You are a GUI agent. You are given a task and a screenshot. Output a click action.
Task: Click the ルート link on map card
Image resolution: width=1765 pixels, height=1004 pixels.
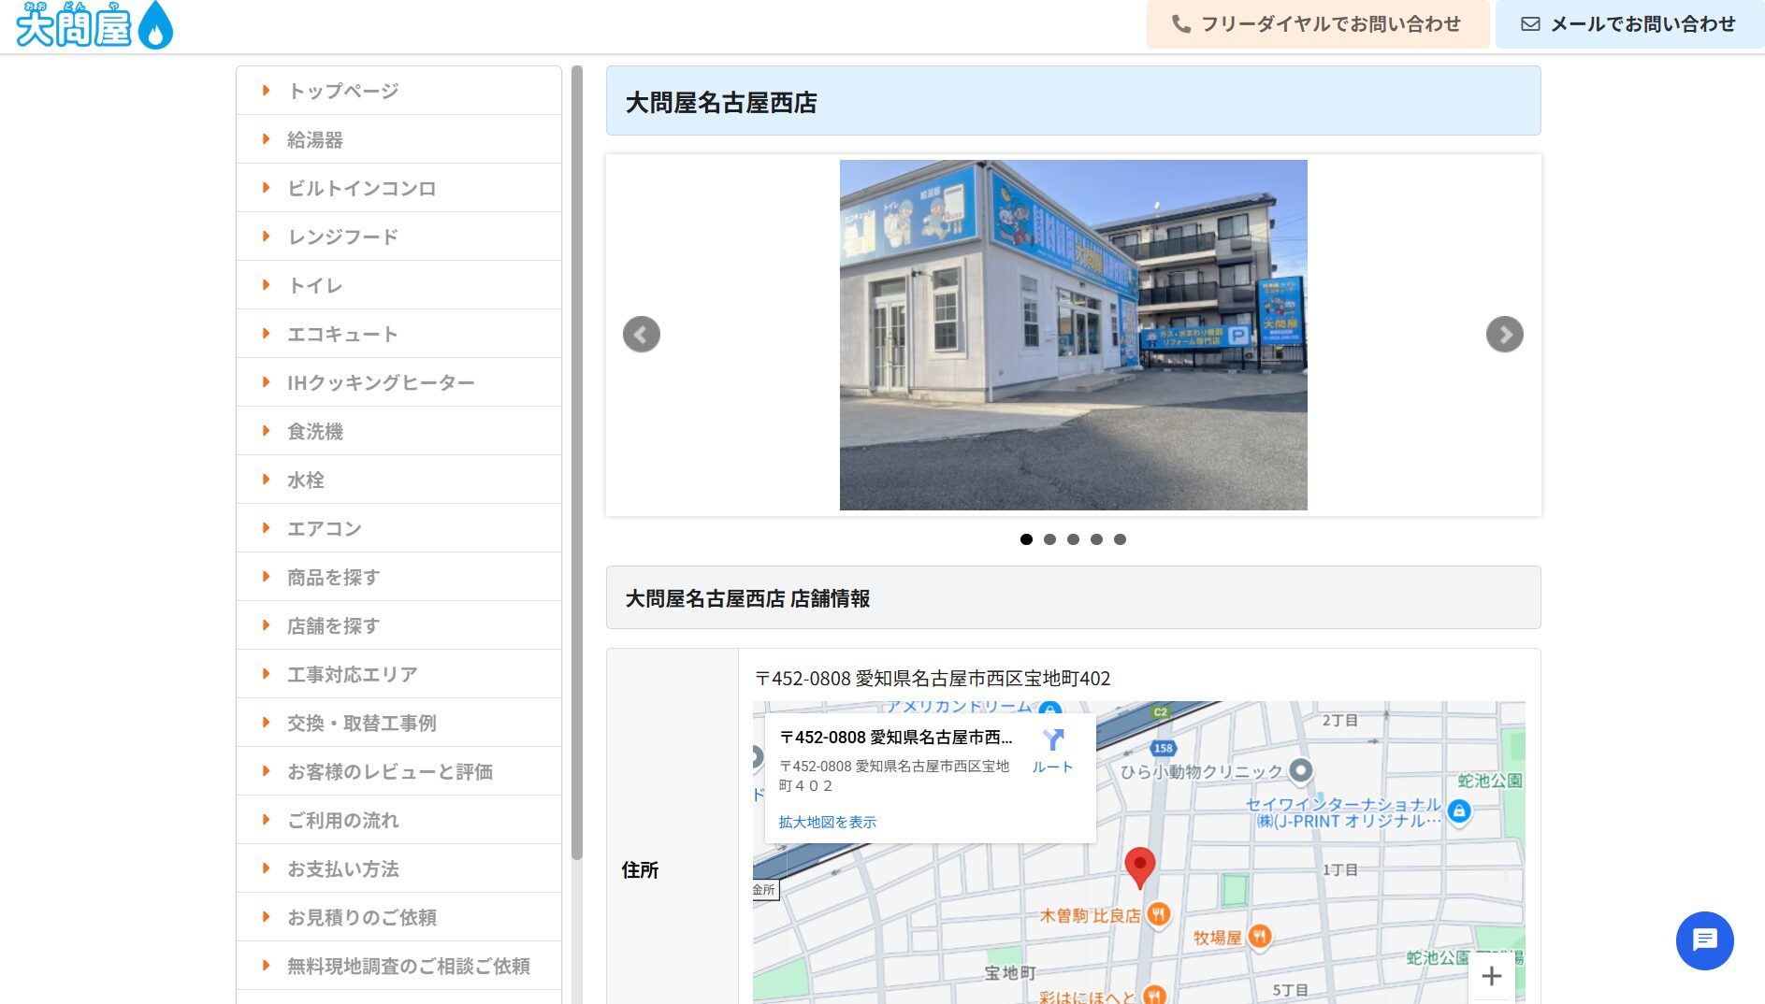[x=1053, y=767]
